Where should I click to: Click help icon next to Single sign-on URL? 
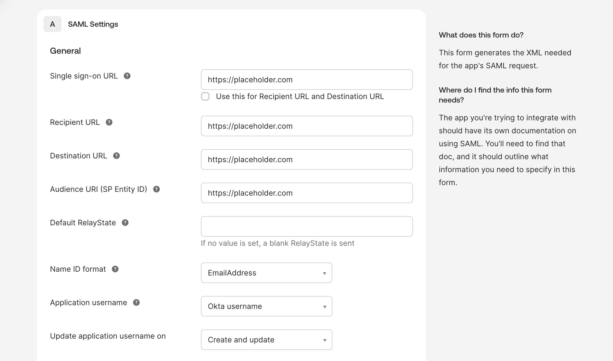(x=127, y=76)
